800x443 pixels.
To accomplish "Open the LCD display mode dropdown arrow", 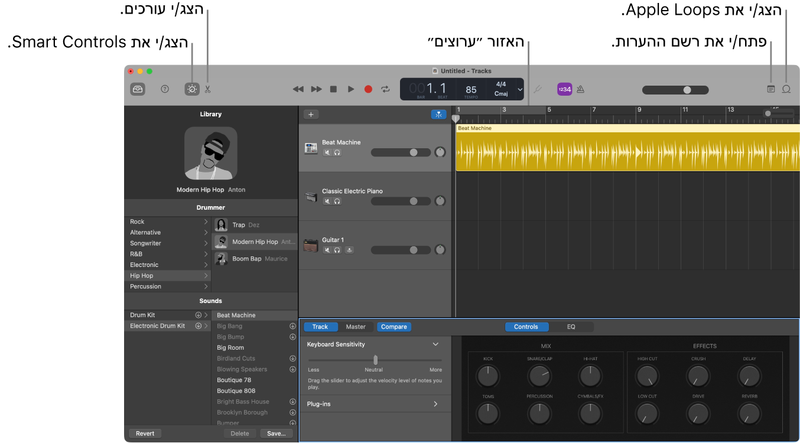I will pyautogui.click(x=520, y=89).
